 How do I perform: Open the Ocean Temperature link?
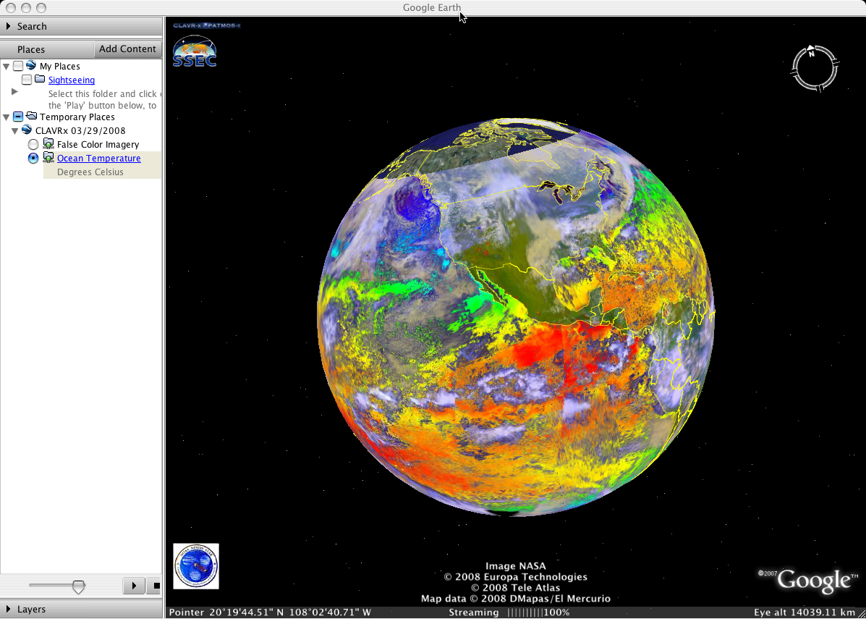click(x=99, y=158)
